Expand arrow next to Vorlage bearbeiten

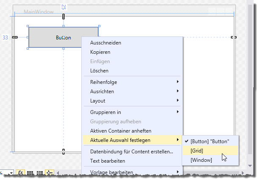178,172
